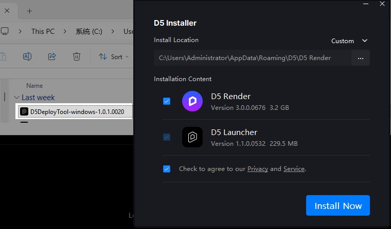The image size is (391, 229).
Task: Open the Privacy link
Action: click(258, 169)
